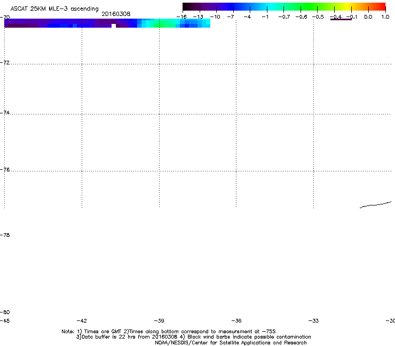395x346 pixels.
Task: Click the coastline curve in the lower right
Action: [x=375, y=204]
